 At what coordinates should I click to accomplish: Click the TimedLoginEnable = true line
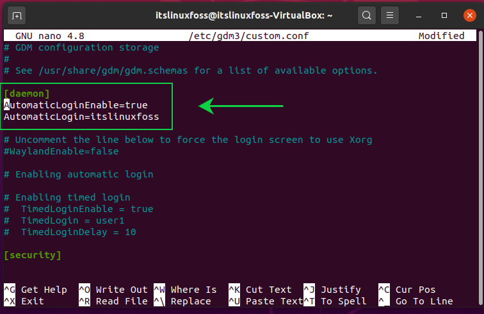pos(78,210)
